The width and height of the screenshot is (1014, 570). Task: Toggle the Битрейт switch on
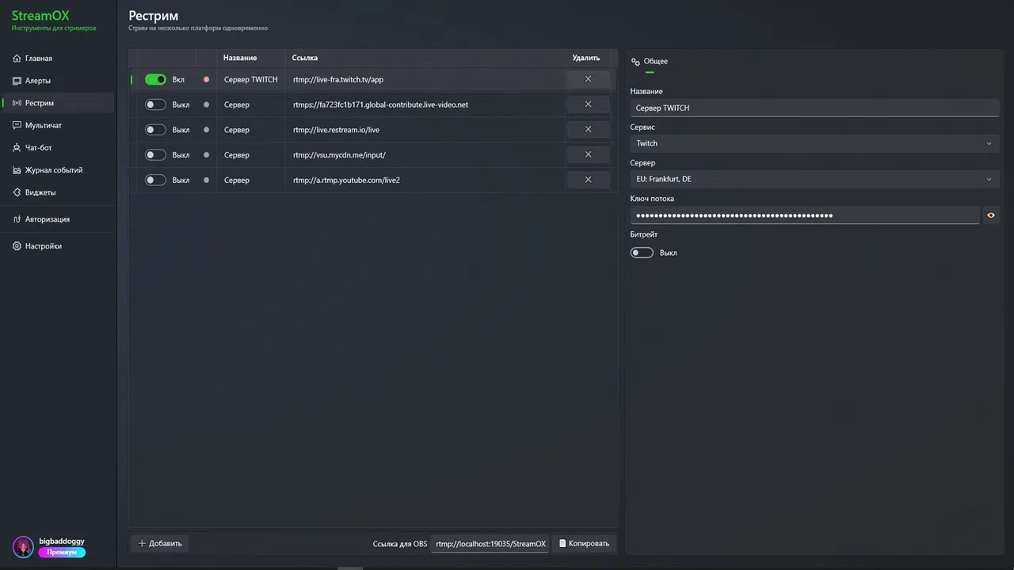642,253
